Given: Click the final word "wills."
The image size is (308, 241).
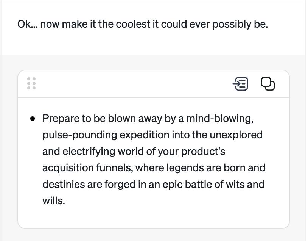Looking at the screenshot, I should point(53,201).
